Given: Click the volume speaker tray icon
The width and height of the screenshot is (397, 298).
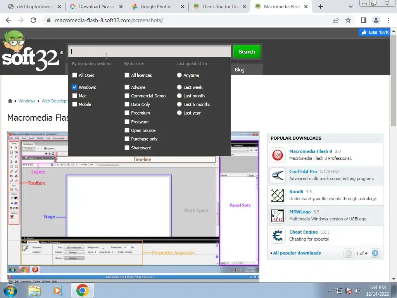Looking at the screenshot, I should point(358,291).
